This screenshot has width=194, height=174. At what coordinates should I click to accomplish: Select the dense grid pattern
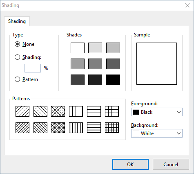tap(112, 128)
